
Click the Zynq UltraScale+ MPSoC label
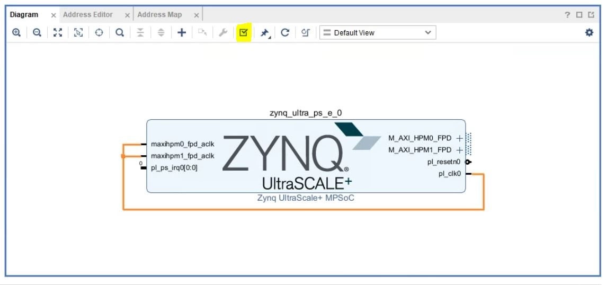click(x=306, y=198)
